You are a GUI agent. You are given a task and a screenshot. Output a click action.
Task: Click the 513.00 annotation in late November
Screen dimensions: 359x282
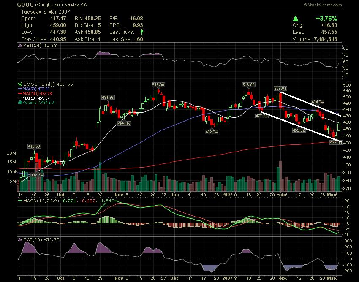[x=158, y=85]
